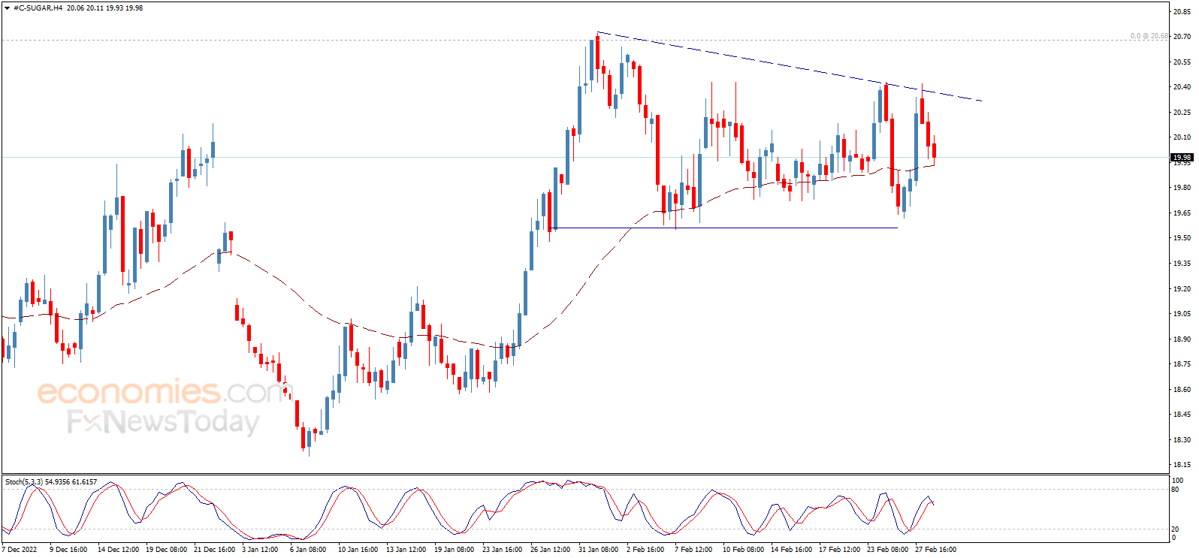Click the 20.25 price axis label
The image size is (1199, 558).
(x=1182, y=113)
